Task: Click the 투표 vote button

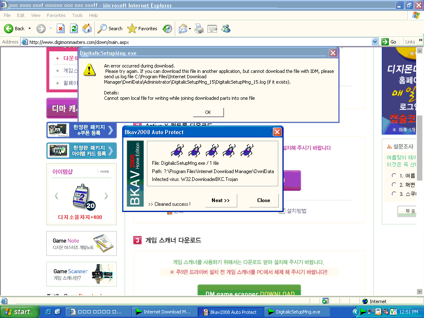Action: tap(407, 211)
